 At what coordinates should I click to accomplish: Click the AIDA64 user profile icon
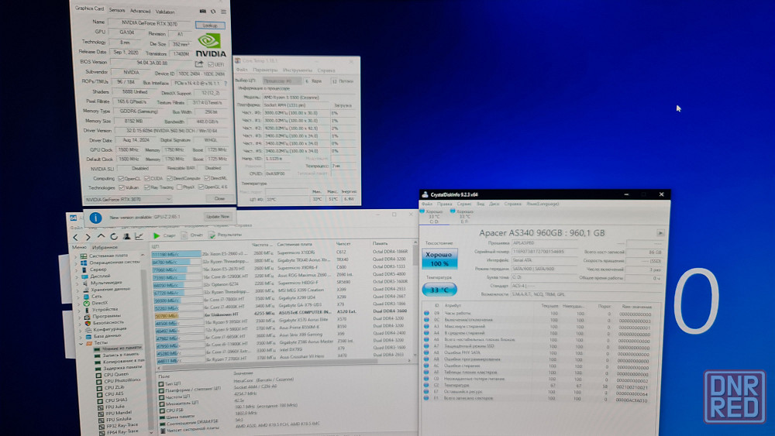[x=126, y=236]
